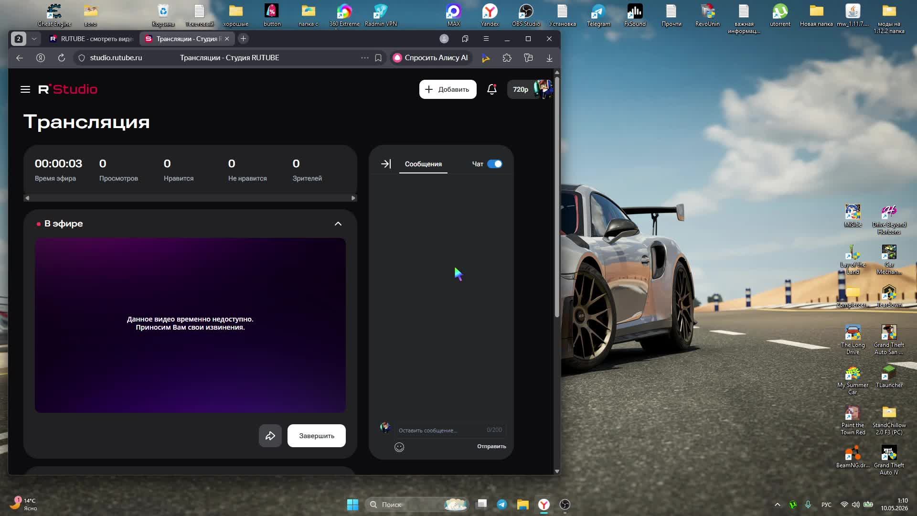
Task: Click the stats horizontal scrollbar left arrow
Action: coord(27,198)
